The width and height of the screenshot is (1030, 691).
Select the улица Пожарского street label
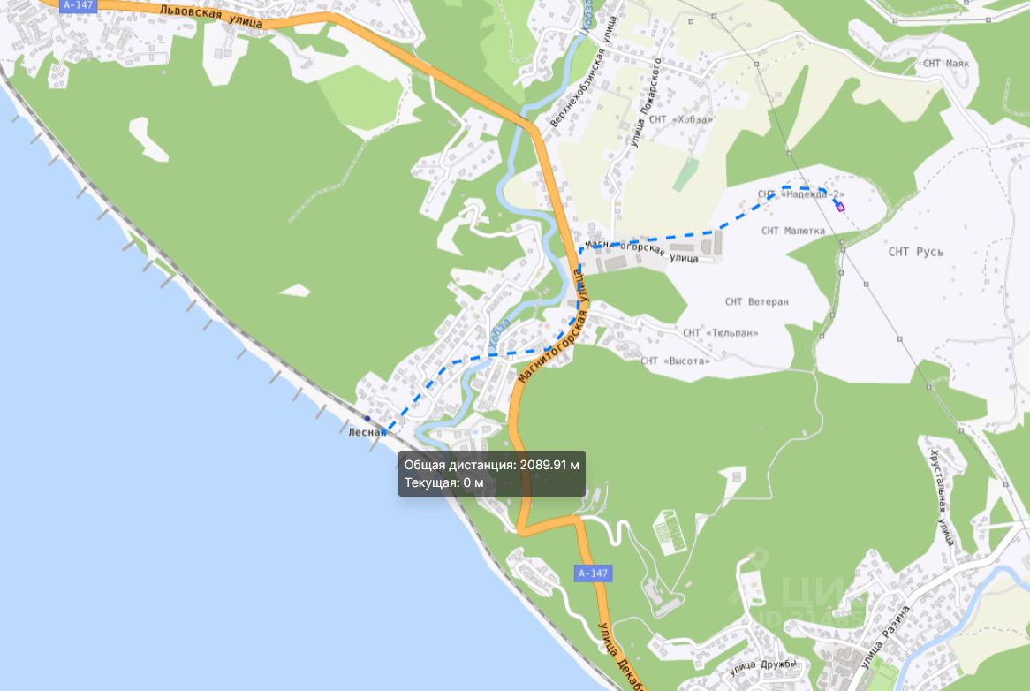coord(647,103)
